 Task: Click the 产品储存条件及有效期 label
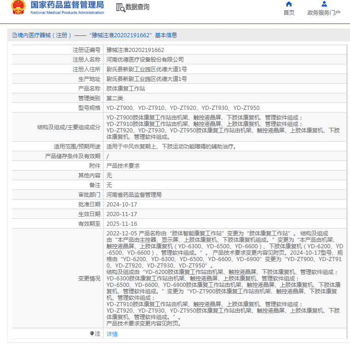click(73, 156)
